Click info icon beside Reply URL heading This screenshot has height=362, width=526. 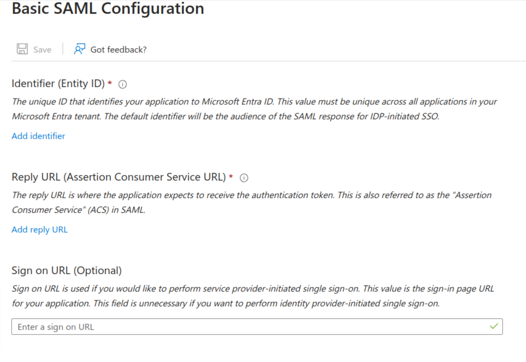click(244, 178)
